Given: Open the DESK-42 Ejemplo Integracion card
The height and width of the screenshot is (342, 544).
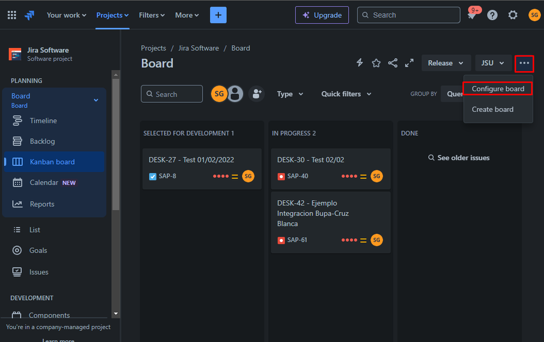Looking at the screenshot, I should (331, 222).
